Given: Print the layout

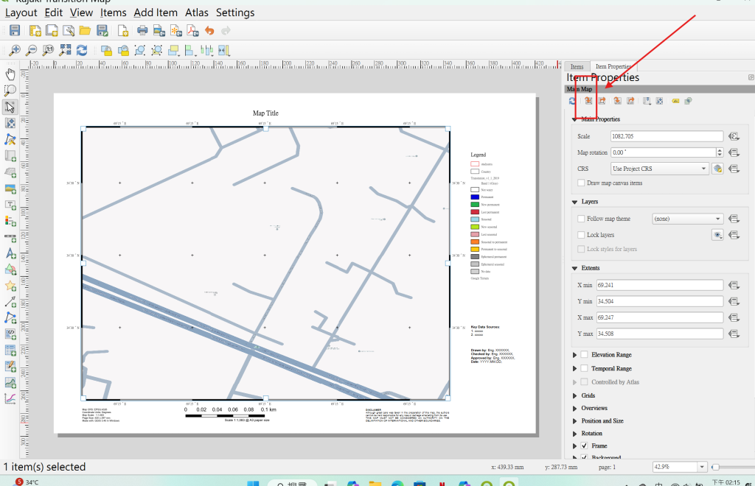Looking at the screenshot, I should tap(142, 31).
